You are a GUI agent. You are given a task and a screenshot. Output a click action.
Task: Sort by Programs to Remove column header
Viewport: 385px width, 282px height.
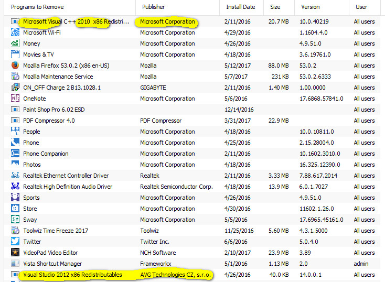tap(37, 7)
